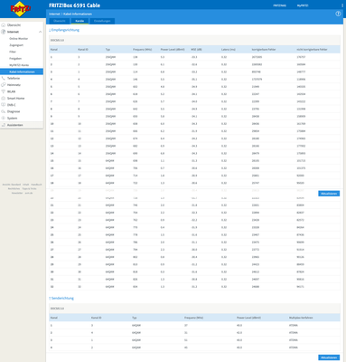The width and height of the screenshot is (346, 362).
Task: Open MyFRITZ!-Konto in sidebar
Action: pyautogui.click(x=19, y=65)
